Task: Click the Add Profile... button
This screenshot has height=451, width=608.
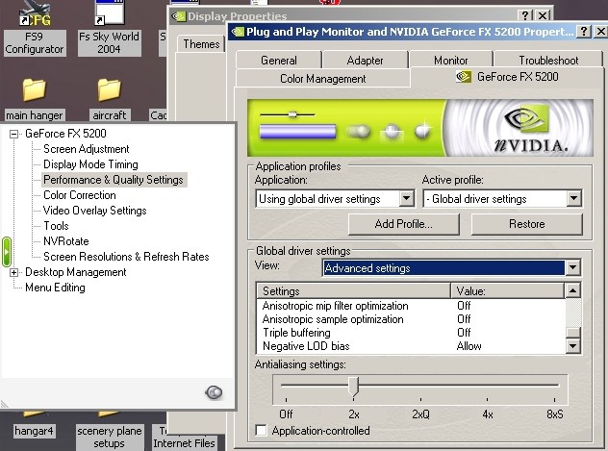Action: (x=402, y=224)
